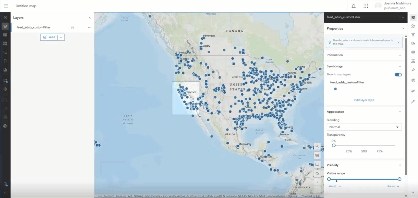Open the Basemap gallery icon in left toolbar
The image size is (418, 198).
5,44
